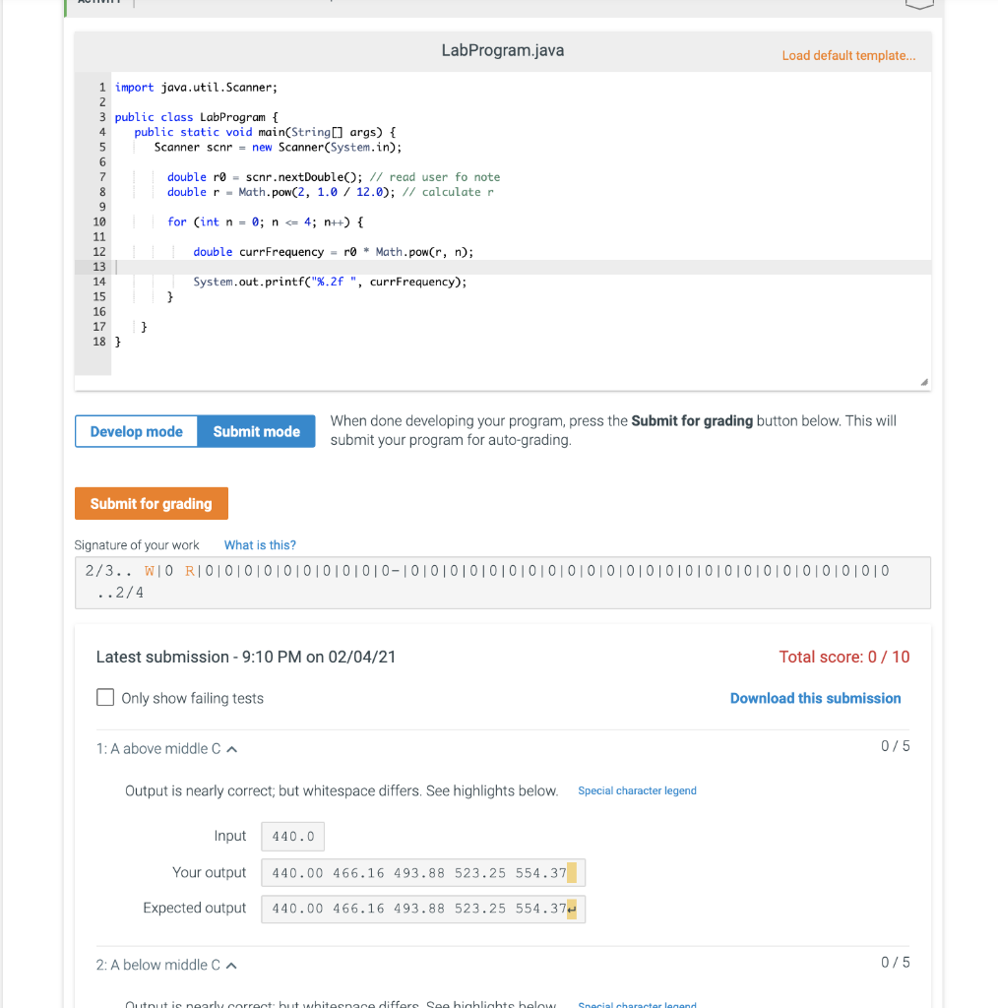The height and width of the screenshot is (1008, 998).
Task: Open Download this submission
Action: pos(815,698)
